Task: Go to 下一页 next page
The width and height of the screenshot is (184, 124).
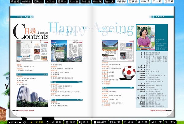Action: 170,122
